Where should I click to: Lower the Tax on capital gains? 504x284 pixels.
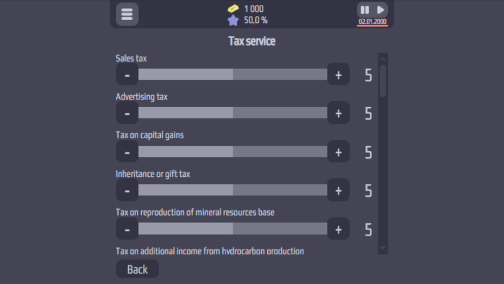click(127, 152)
